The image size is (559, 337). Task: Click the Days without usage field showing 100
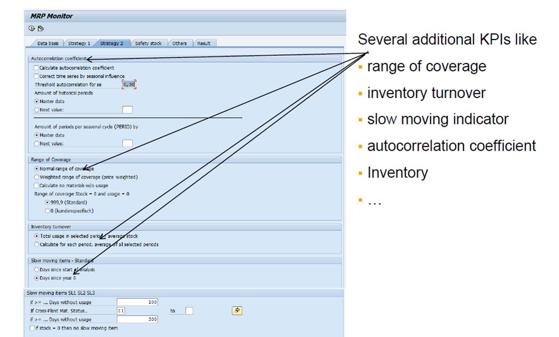tap(137, 301)
